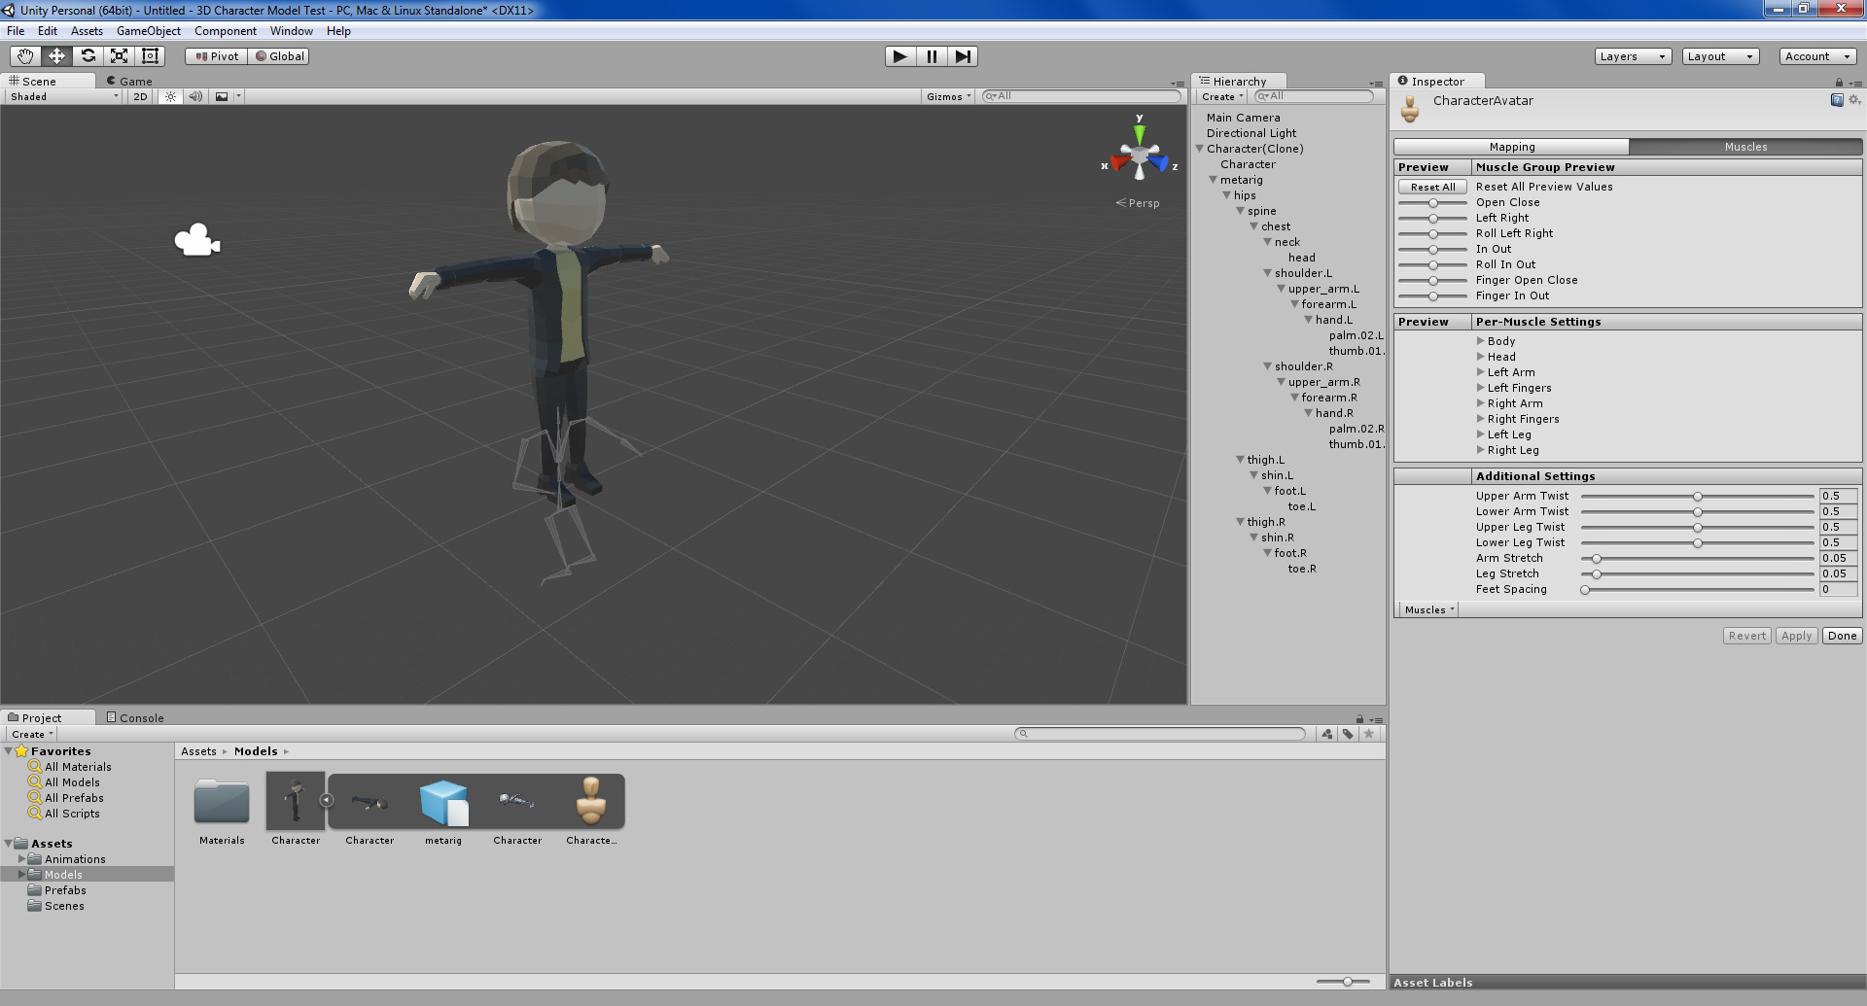Toggle scene lighting sun icon
This screenshot has height=1006, width=1867.
171,96
